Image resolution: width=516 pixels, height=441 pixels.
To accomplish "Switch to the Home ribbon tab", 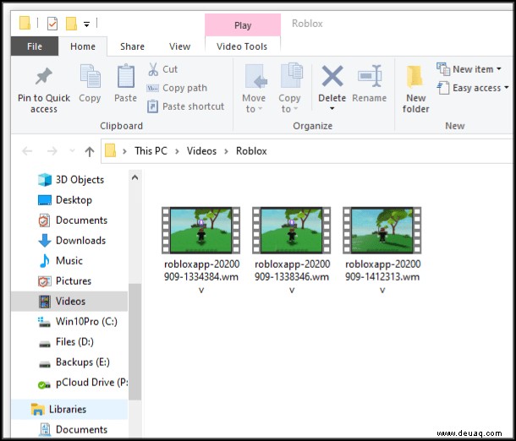I will (83, 46).
